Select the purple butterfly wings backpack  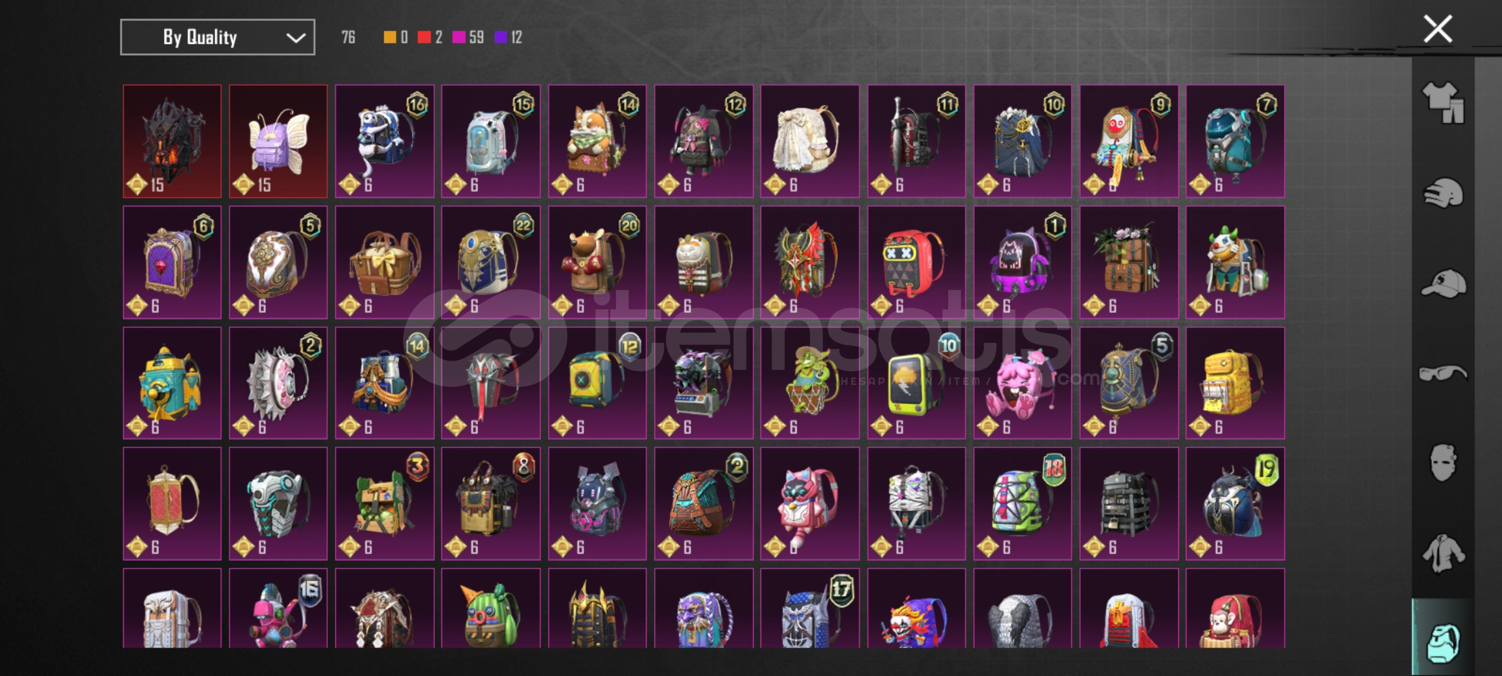(278, 141)
